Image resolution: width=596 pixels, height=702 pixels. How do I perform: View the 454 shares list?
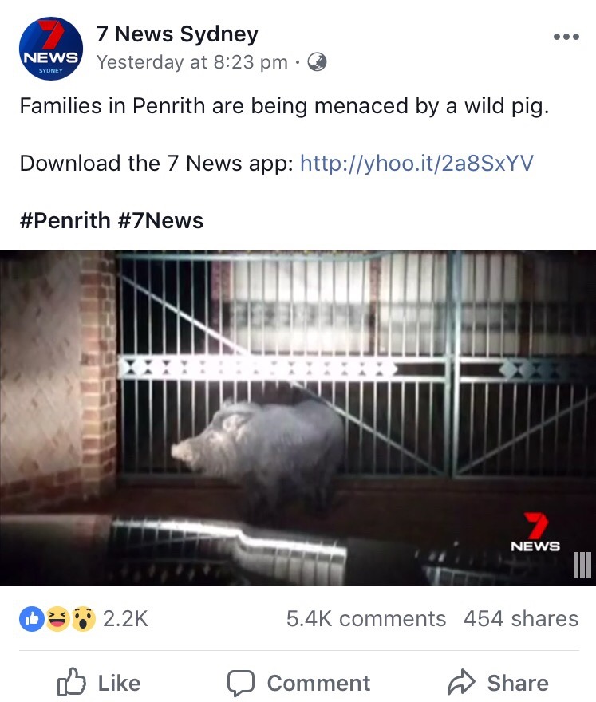tap(521, 619)
